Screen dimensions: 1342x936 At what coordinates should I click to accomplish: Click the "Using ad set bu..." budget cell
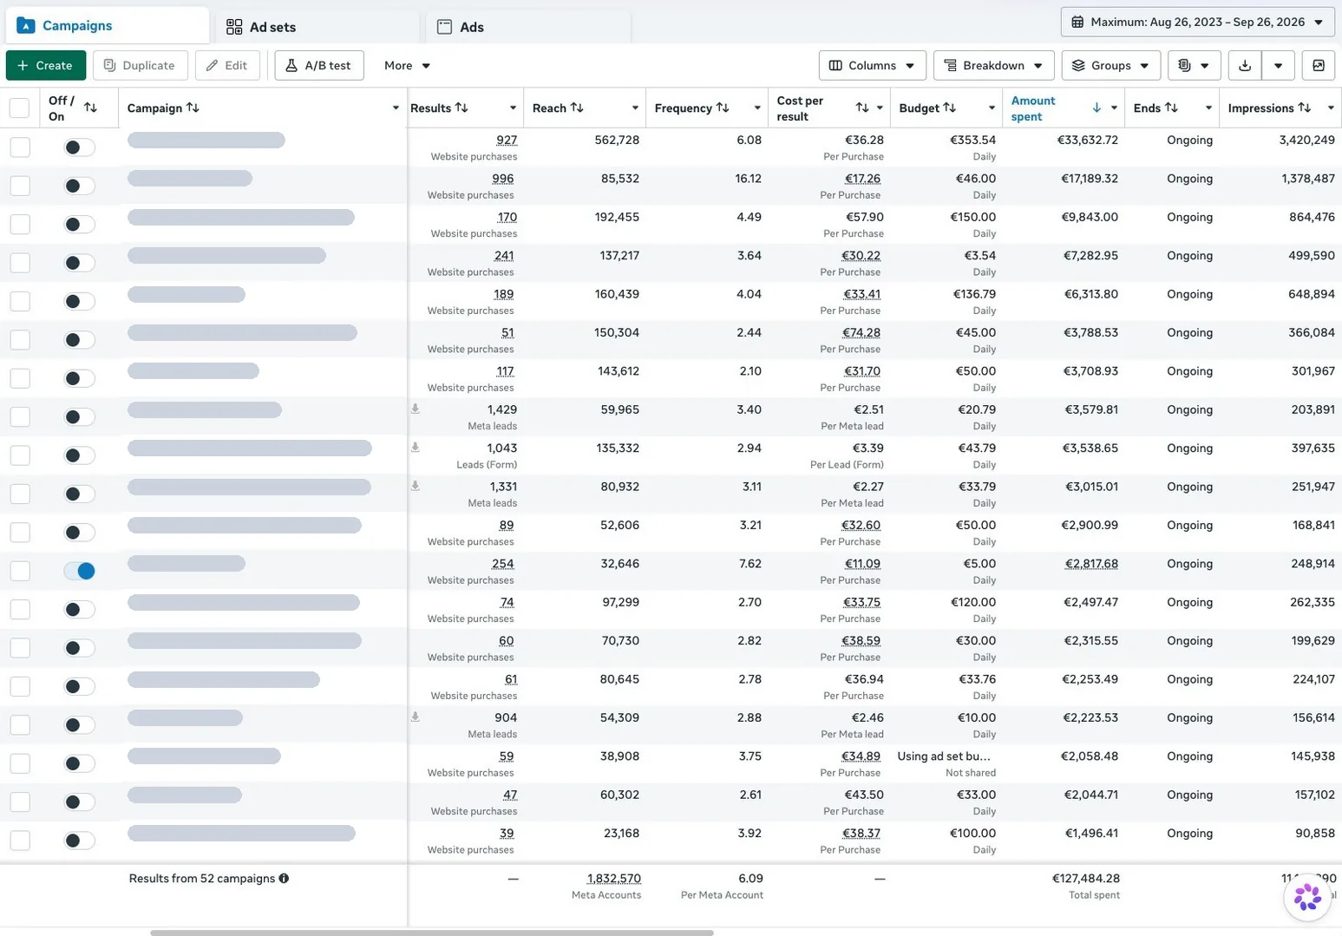click(x=944, y=756)
